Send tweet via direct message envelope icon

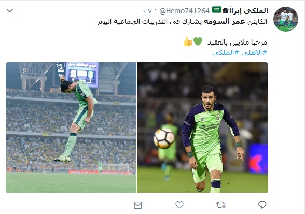[138, 205]
